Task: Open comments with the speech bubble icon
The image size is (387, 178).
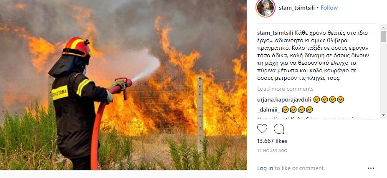Action: point(279,129)
